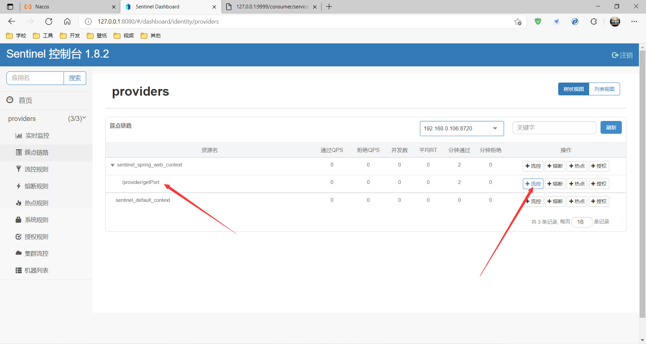Image resolution: width=646 pixels, height=344 pixels.
Task: Open 系统规则 in the sidebar
Action: [32, 220]
